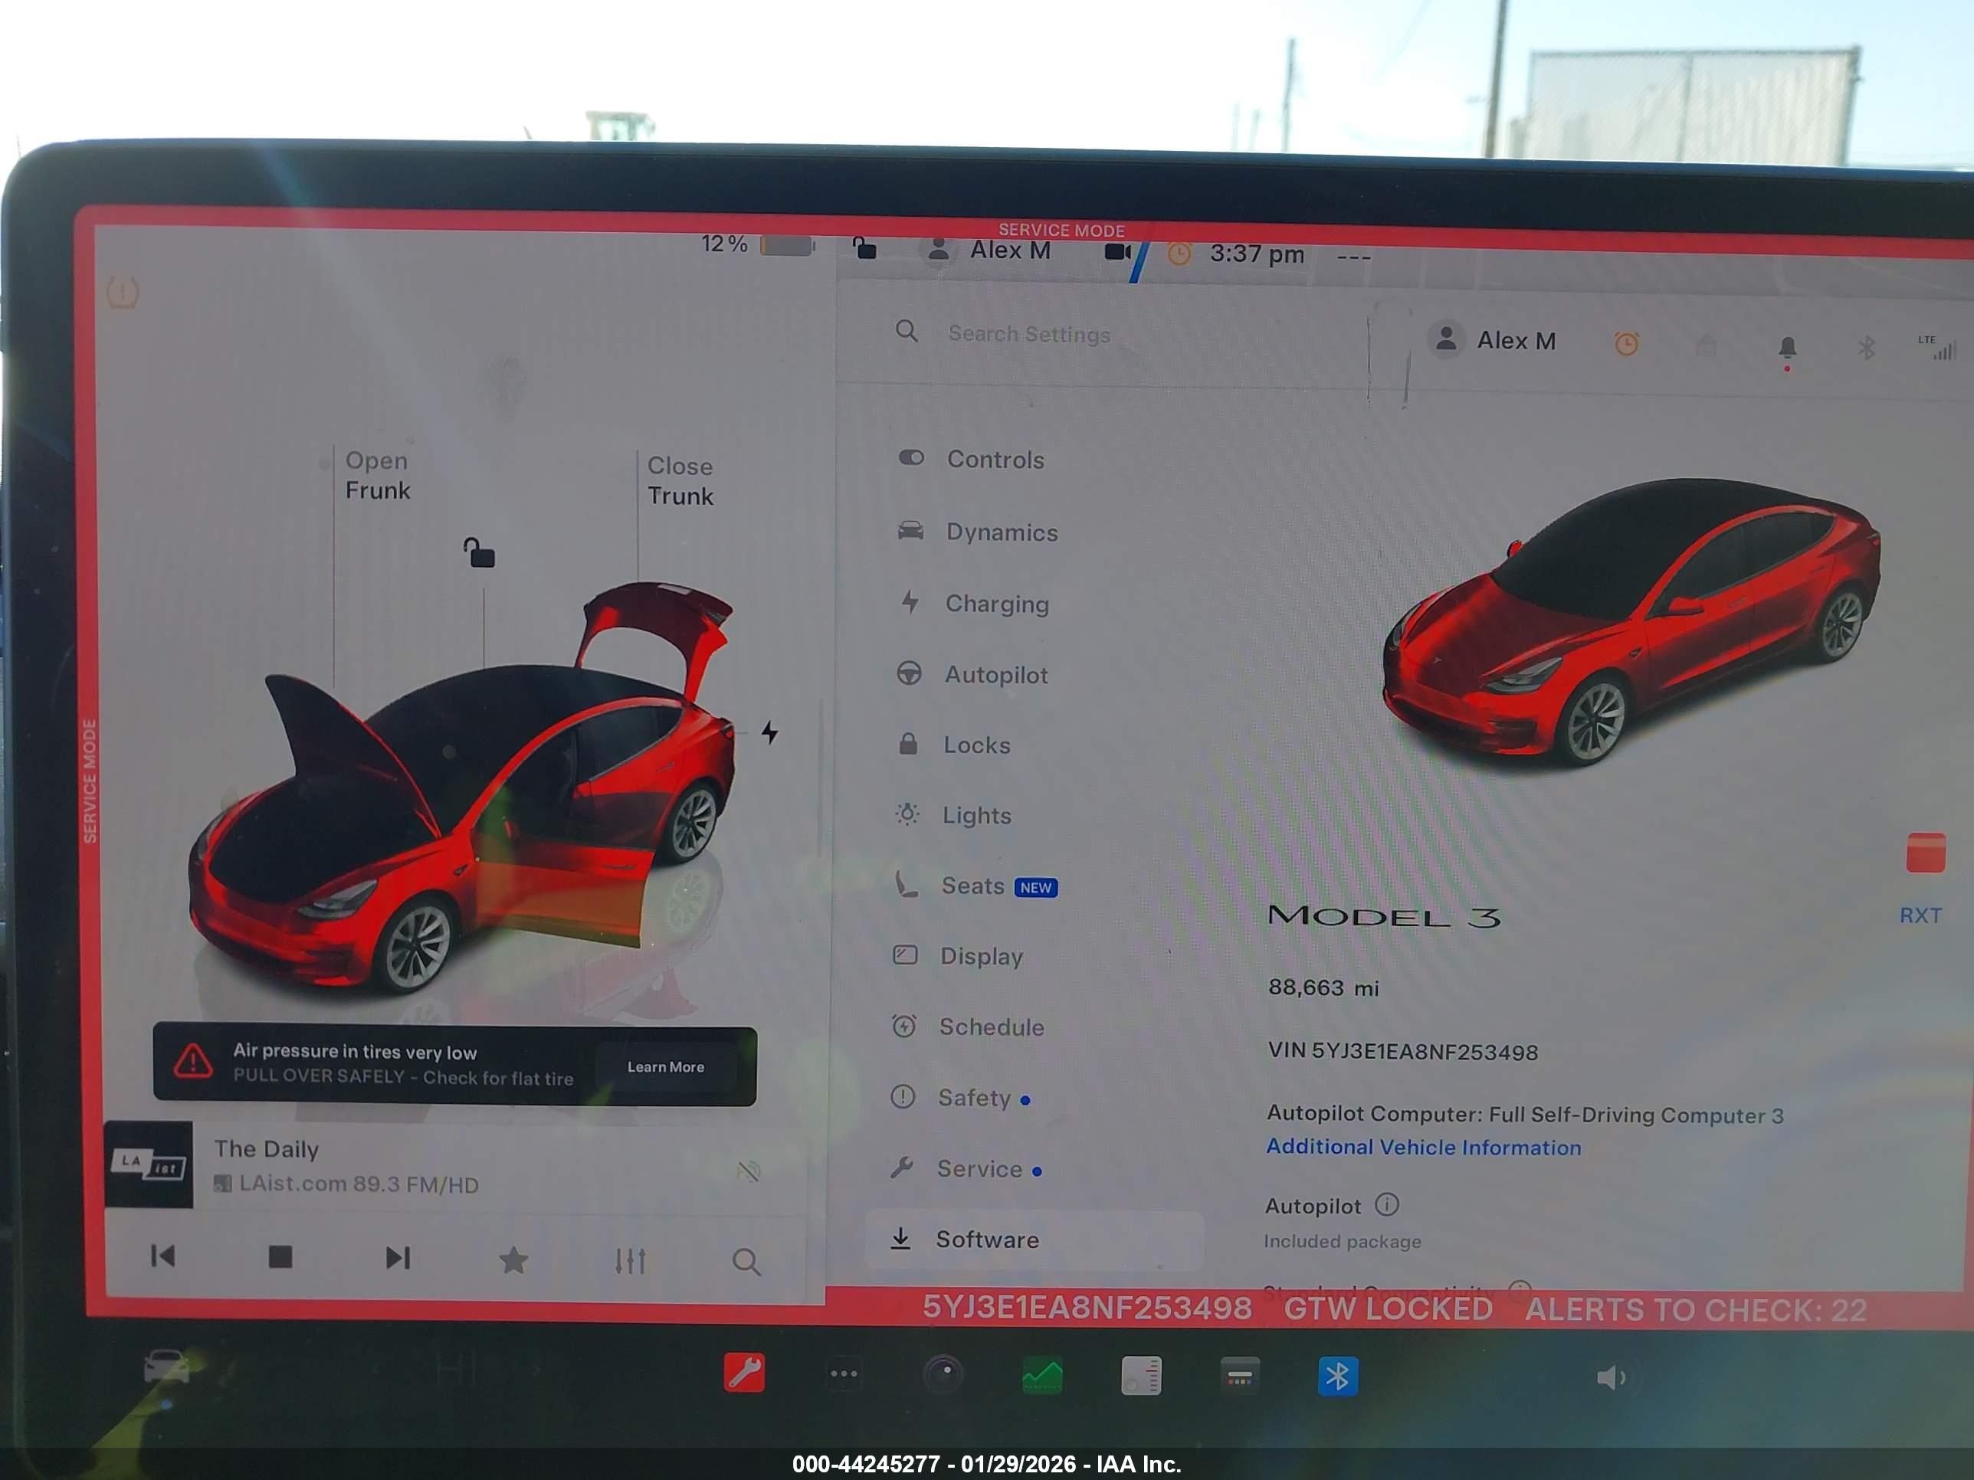This screenshot has height=1480, width=1974.
Task: Tap the VIN 5YJ3E1EA8NF253498 text
Action: pyautogui.click(x=1403, y=1052)
